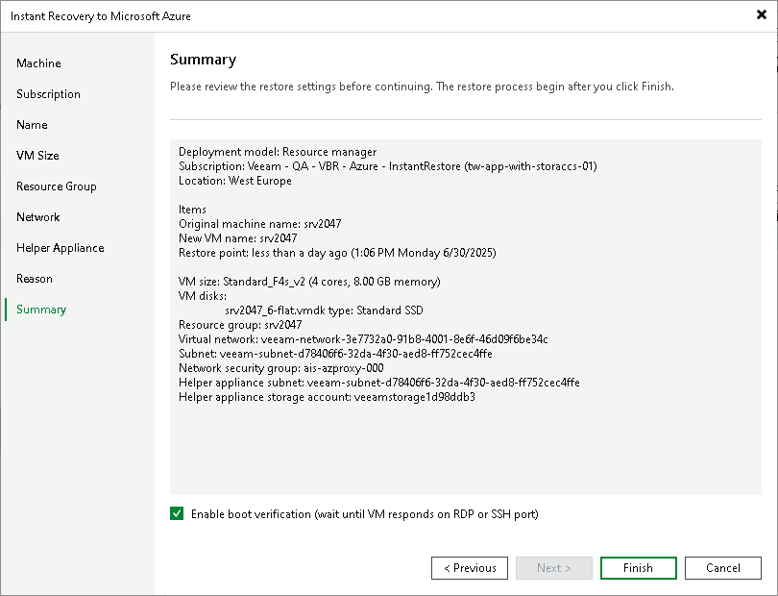The width and height of the screenshot is (778, 596).
Task: Disable the boot verification checkbox
Action: (177, 513)
